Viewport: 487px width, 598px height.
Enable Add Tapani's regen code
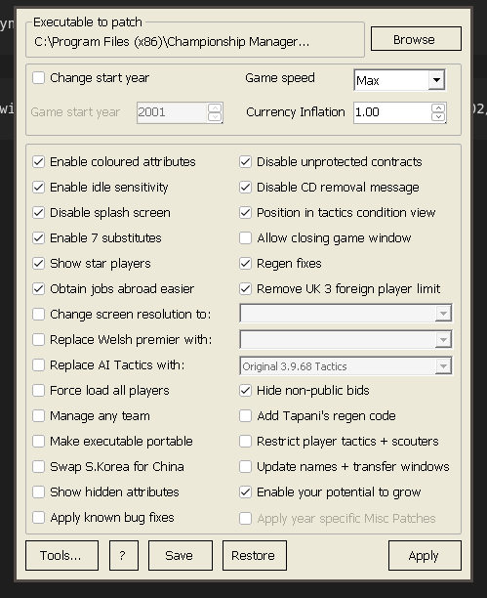click(245, 415)
